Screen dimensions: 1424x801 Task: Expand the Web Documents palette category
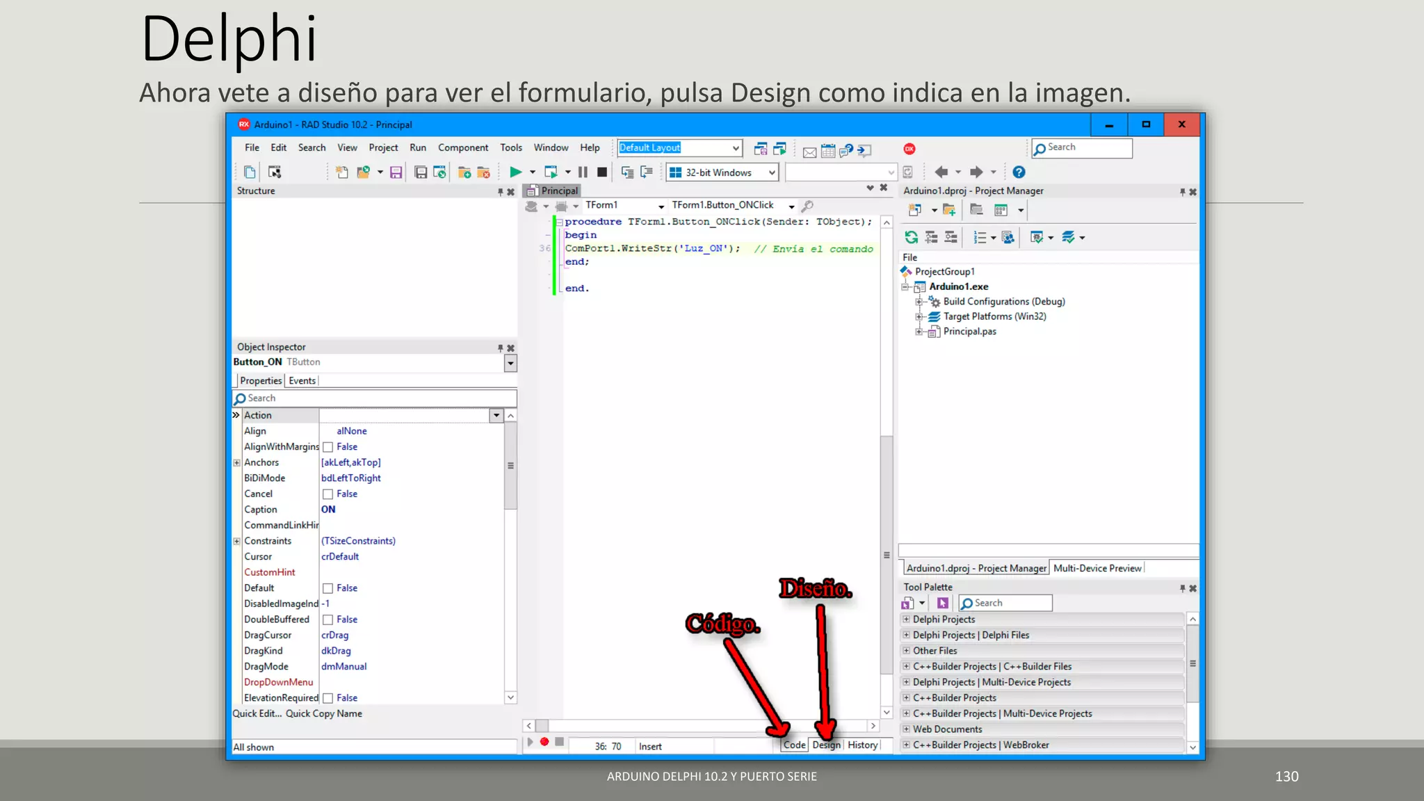pos(906,729)
